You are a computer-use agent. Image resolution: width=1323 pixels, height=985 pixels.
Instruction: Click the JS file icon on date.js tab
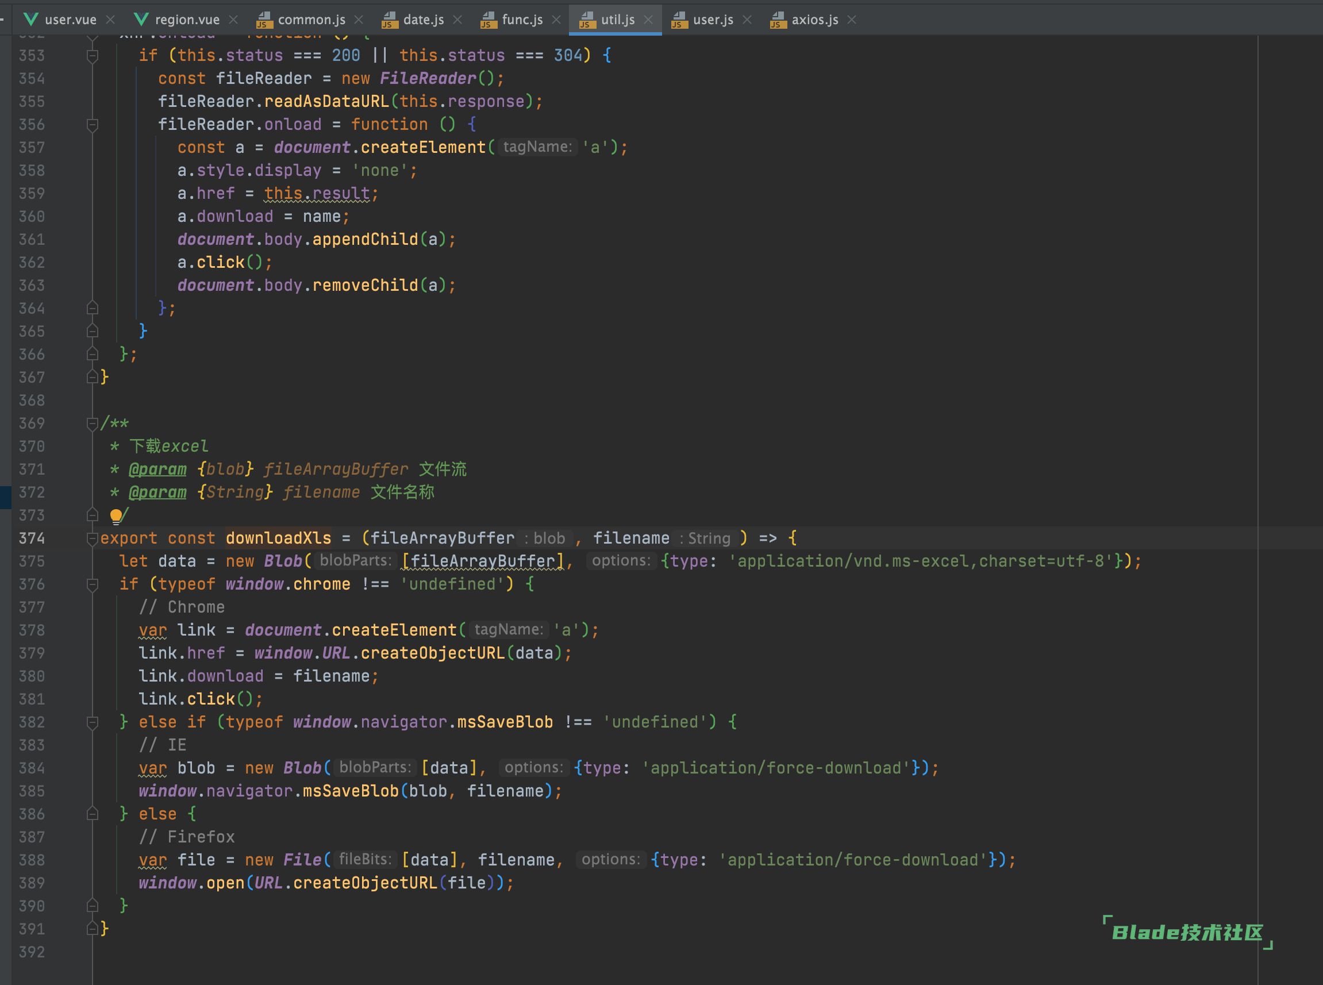click(389, 20)
